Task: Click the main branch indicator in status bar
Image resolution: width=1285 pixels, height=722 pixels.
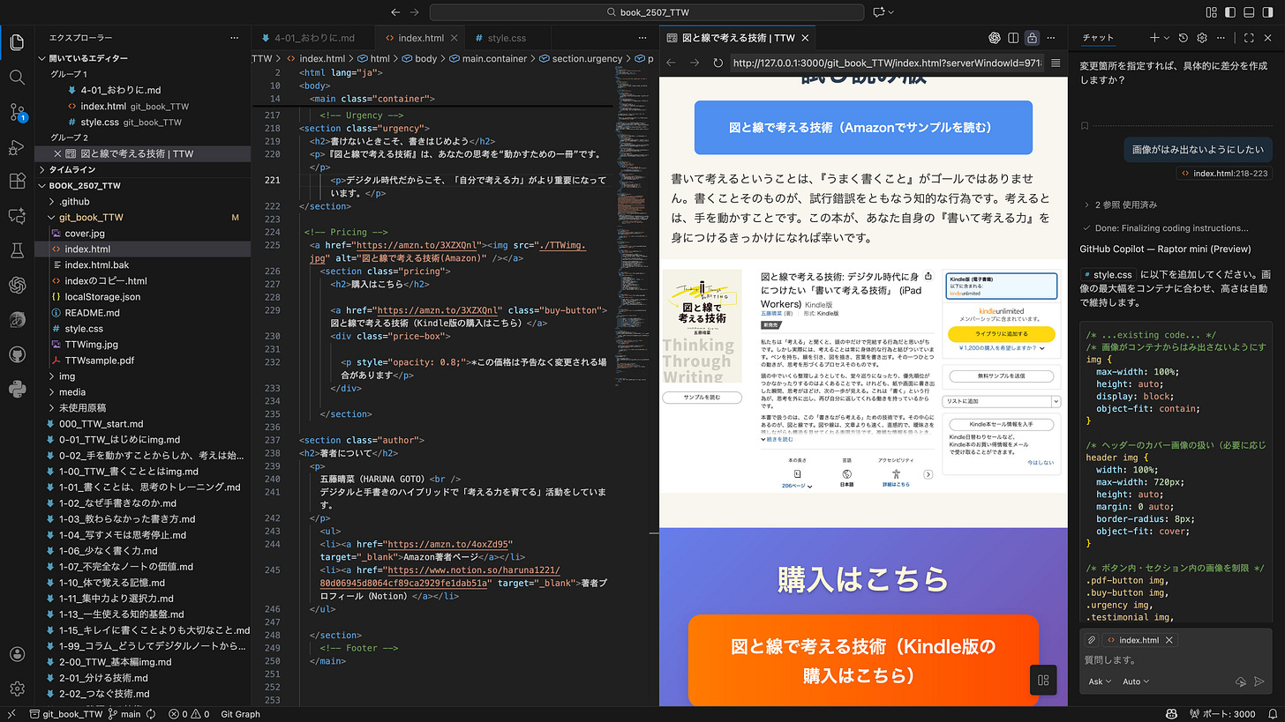Action: 124,714
